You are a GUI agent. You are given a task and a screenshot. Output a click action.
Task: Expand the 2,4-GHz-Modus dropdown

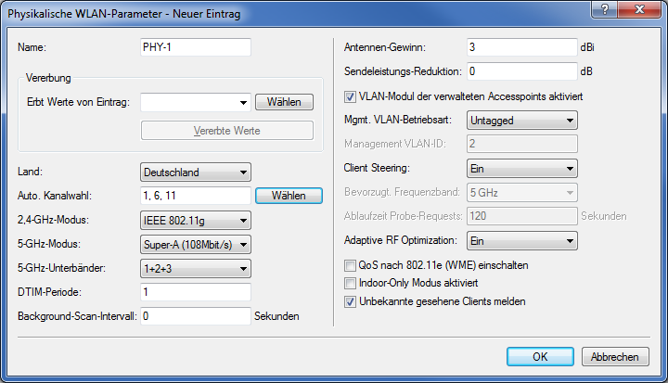pyautogui.click(x=196, y=221)
